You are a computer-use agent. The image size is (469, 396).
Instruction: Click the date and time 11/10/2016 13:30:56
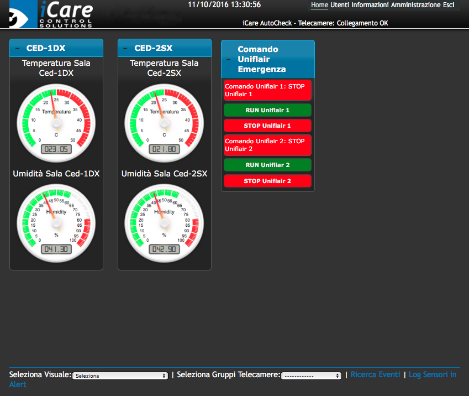pos(224,4)
